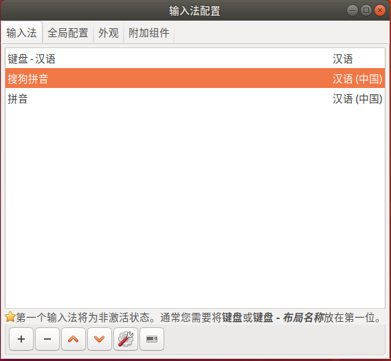Click the star icon beside the hint text
The height and width of the screenshot is (361, 391).
(x=10, y=317)
